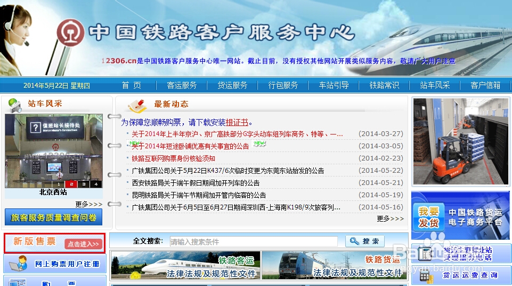The height and width of the screenshot is (286, 512).
Task: Show slide 2 in the station slideshow
Action: coord(71,184)
